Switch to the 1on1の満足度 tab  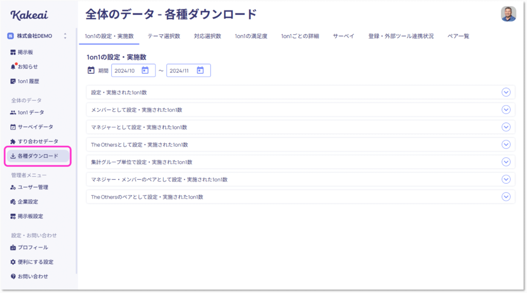[251, 36]
